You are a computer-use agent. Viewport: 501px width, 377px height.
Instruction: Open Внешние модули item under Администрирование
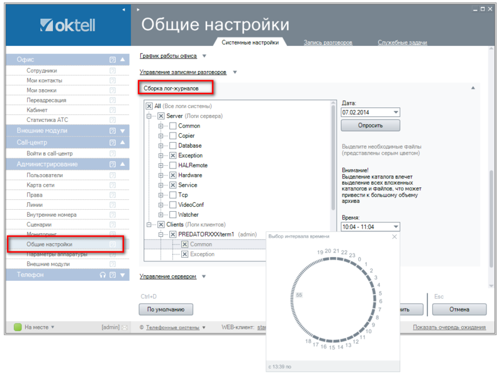click(48, 264)
